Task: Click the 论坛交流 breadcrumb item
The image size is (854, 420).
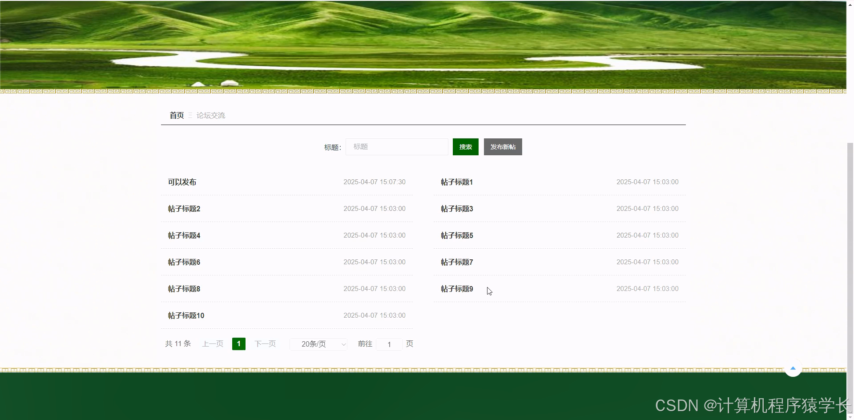Action: click(211, 115)
